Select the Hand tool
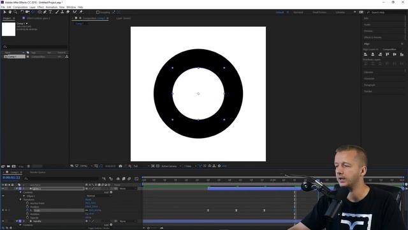The image size is (408, 230). pyautogui.click(x=10, y=12)
